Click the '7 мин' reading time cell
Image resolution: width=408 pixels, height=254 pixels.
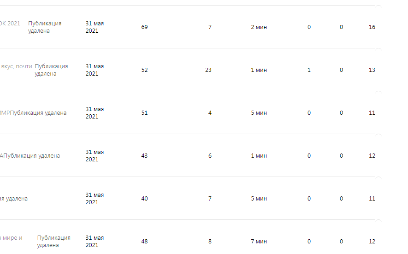tap(259, 242)
